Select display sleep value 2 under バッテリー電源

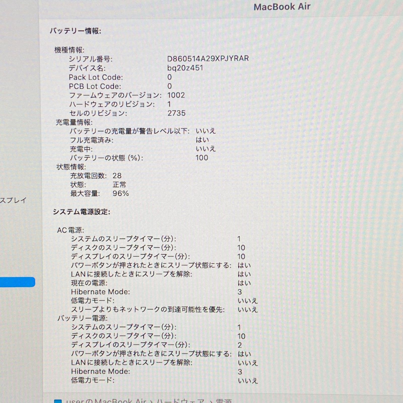pos(240,345)
